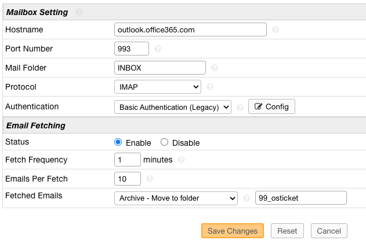Show the Fetch Frequency help tip
This screenshot has height=244, width=366.
(182, 160)
